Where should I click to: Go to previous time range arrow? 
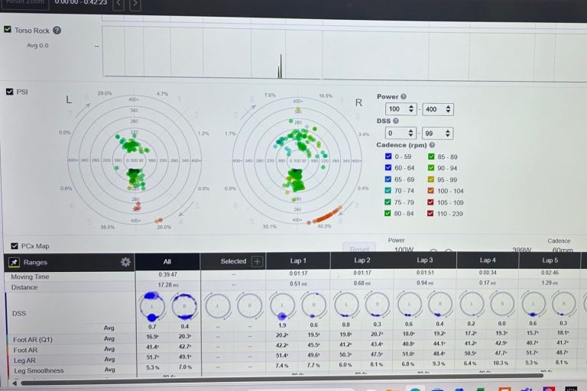click(x=118, y=5)
